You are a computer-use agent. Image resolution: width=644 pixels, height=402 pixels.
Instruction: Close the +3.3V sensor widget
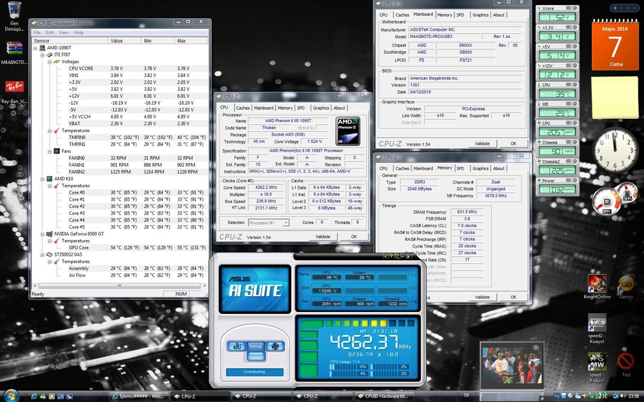click(575, 27)
